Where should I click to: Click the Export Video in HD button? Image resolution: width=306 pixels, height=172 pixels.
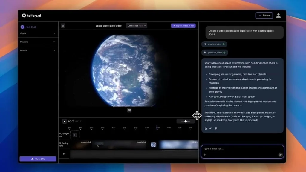click(183, 26)
